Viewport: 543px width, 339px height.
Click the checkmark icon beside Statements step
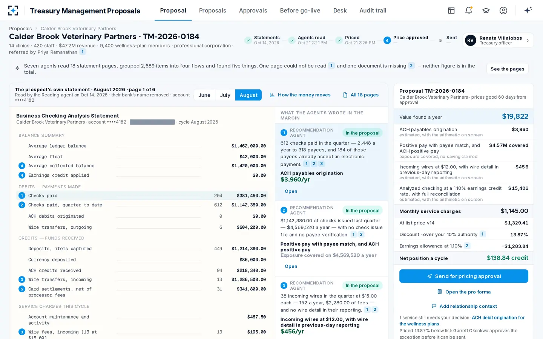248,40
